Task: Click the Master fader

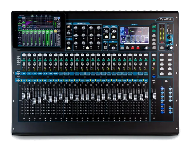Action: 154,96
